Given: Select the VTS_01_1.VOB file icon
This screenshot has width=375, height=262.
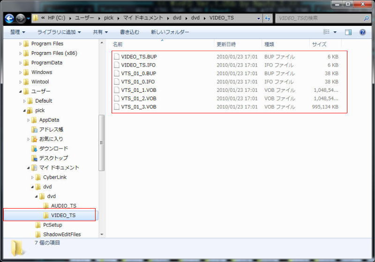Looking at the screenshot, I should [116, 90].
